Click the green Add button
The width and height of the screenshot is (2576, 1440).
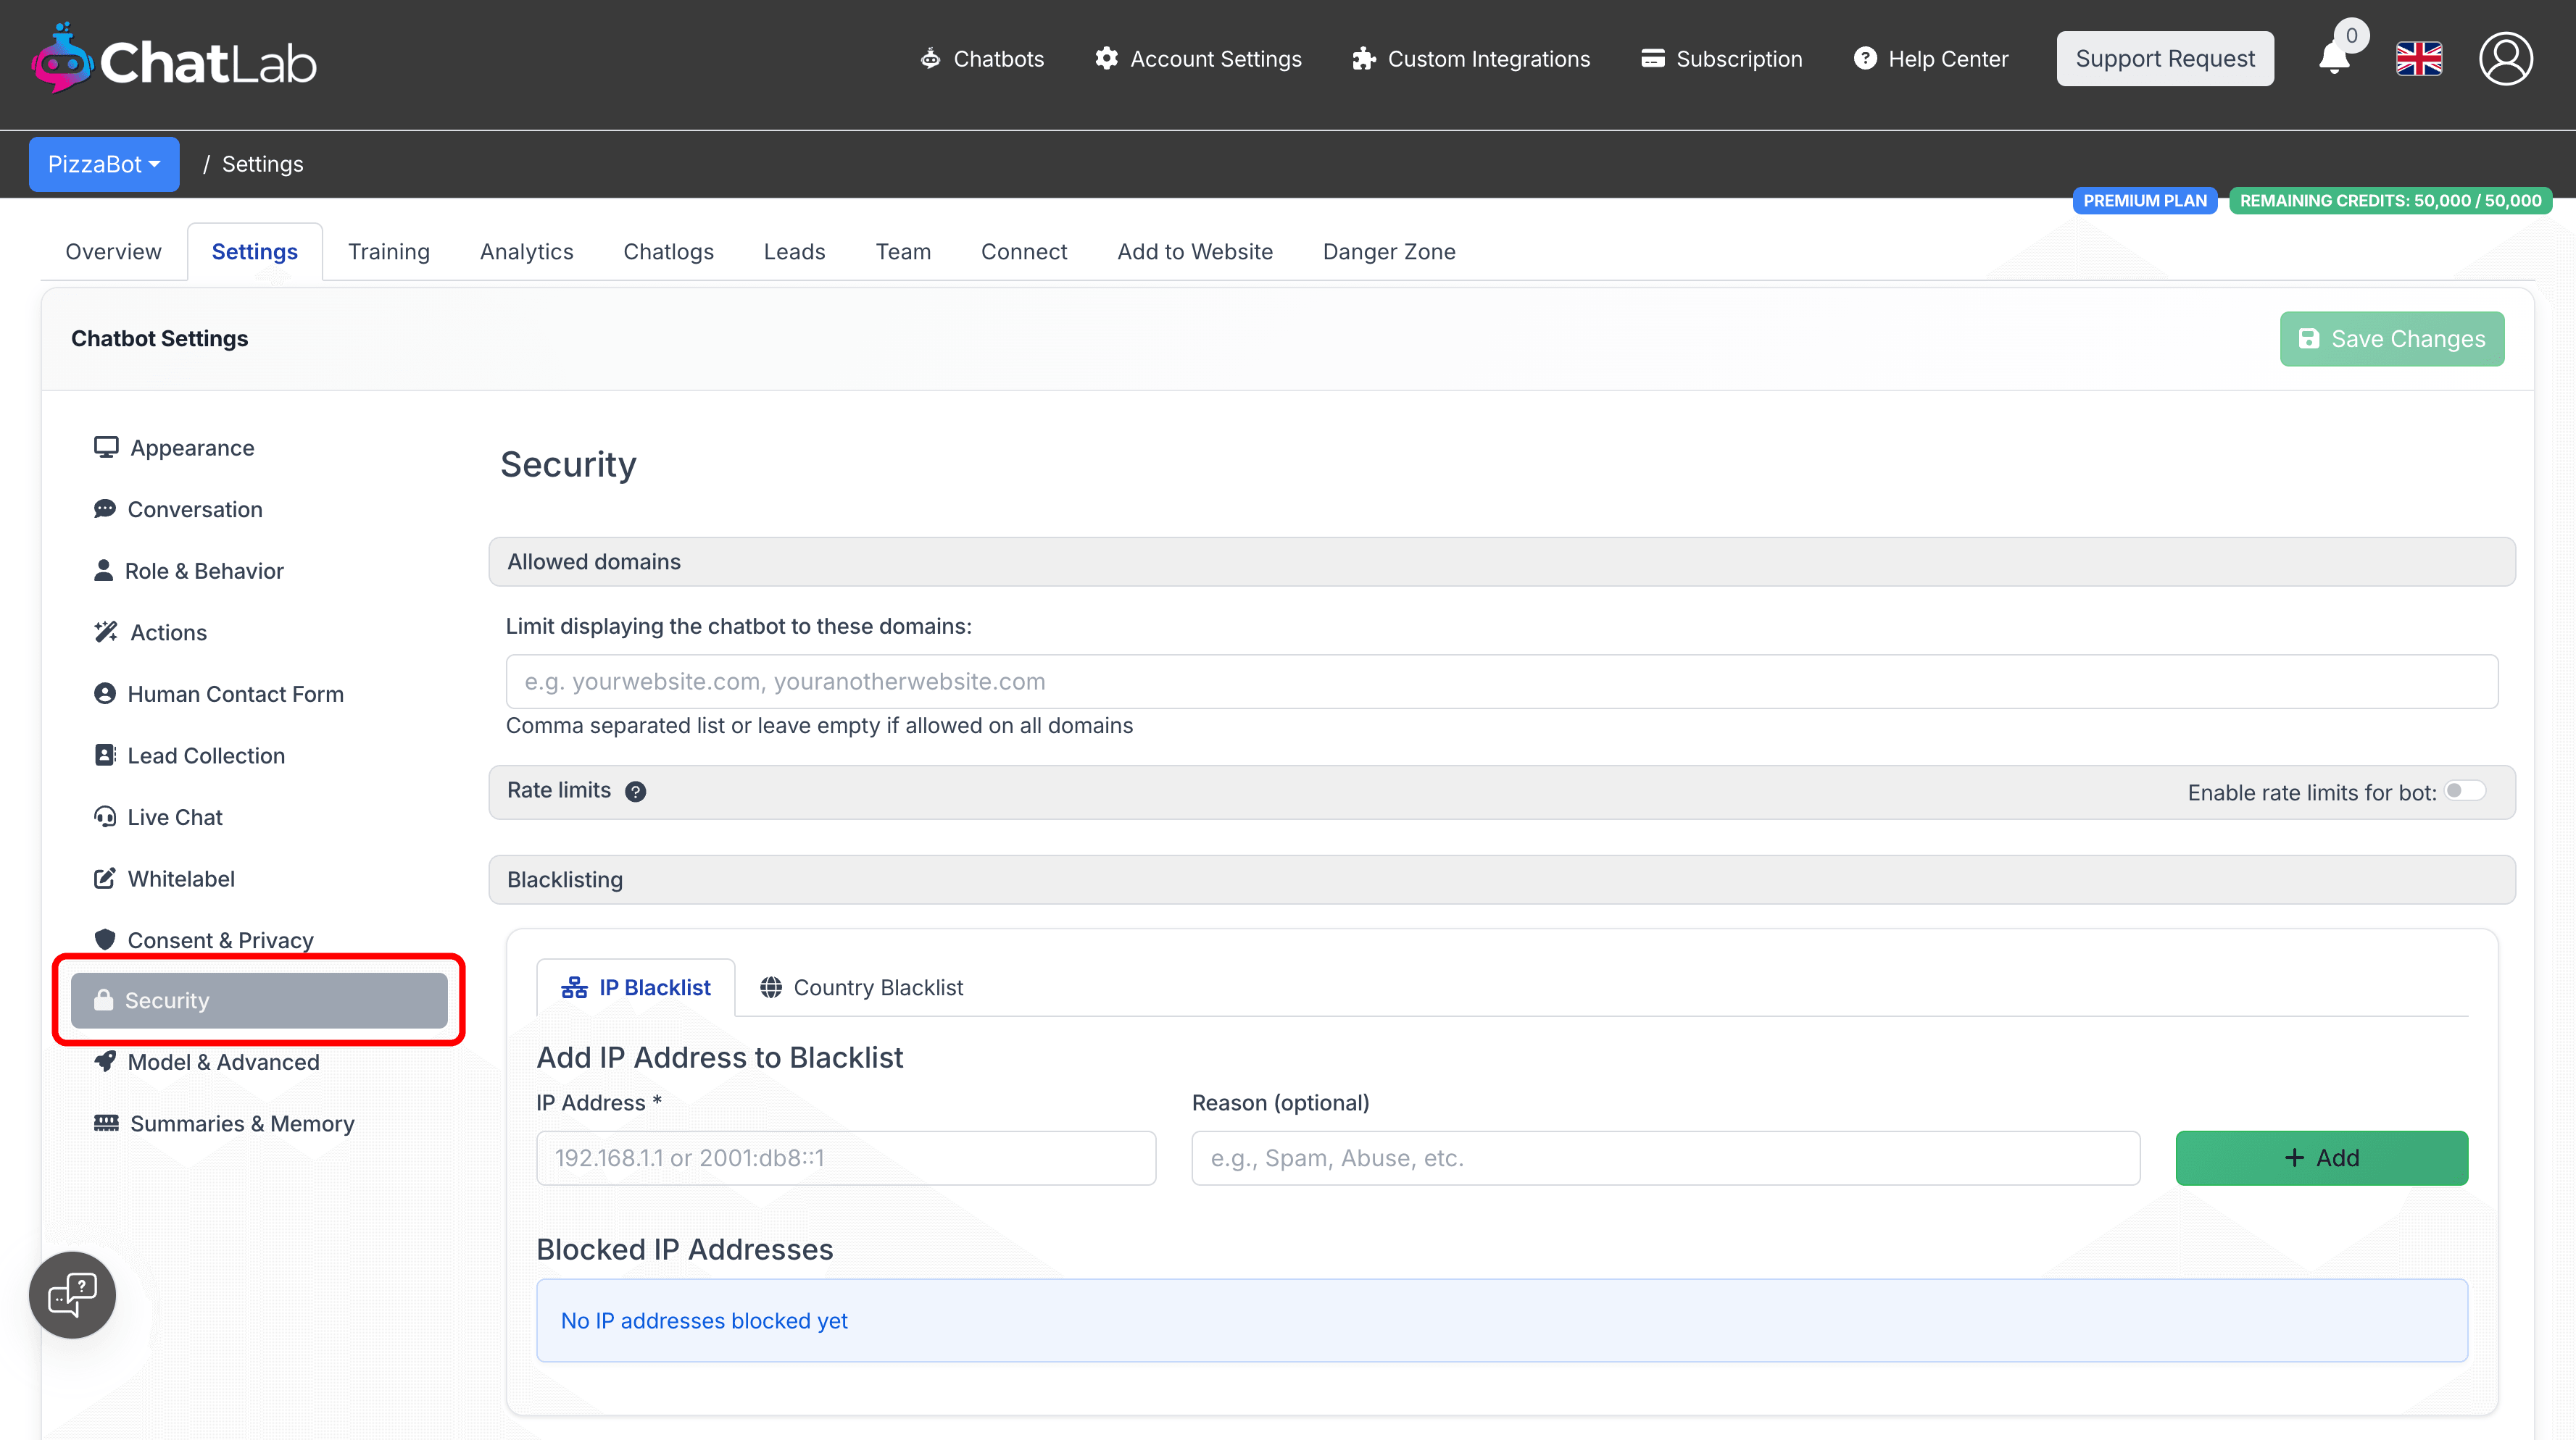tap(2321, 1158)
